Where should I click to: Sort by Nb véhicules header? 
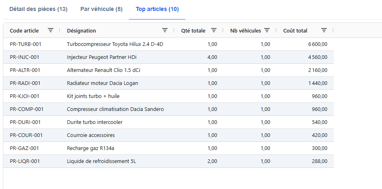click(x=245, y=30)
